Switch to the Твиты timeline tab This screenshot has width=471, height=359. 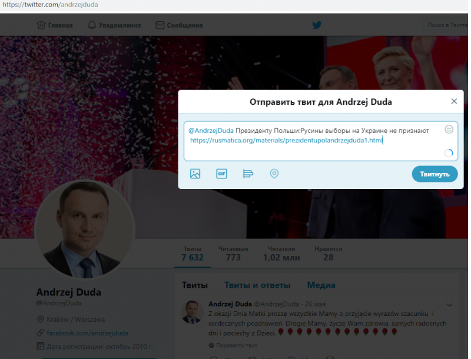tap(195, 285)
